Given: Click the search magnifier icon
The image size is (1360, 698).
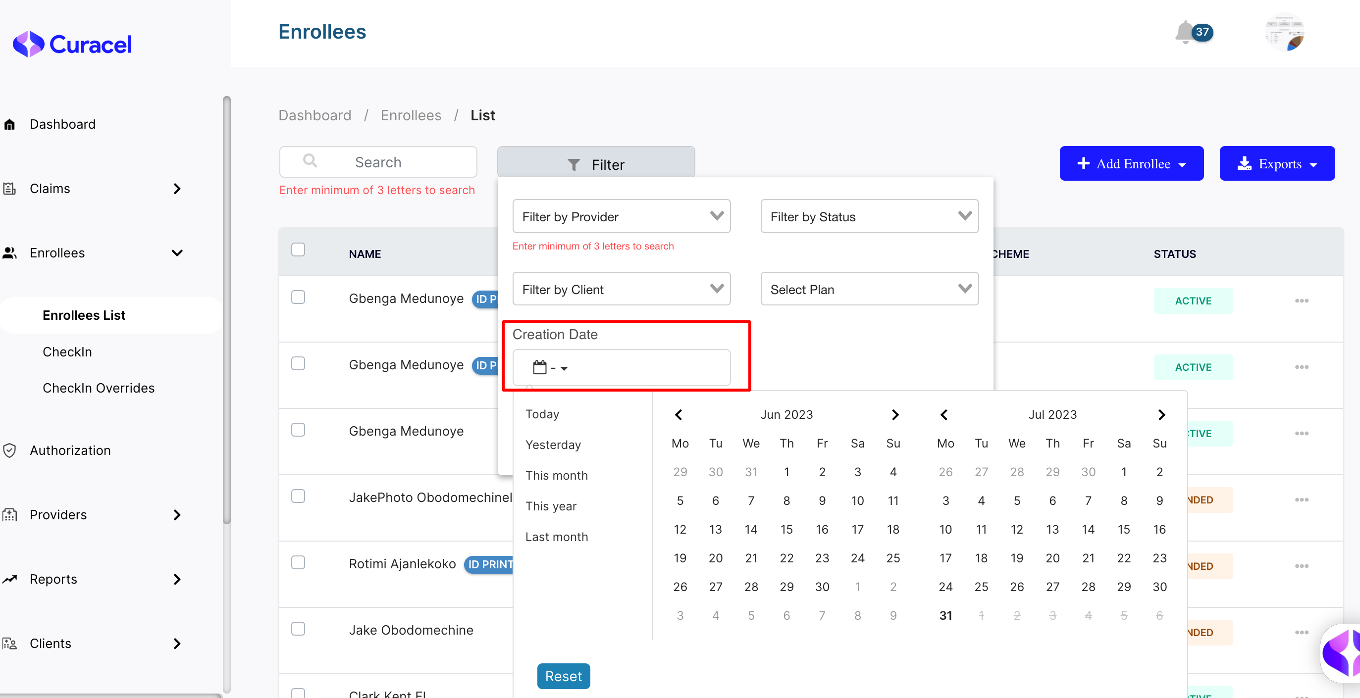Looking at the screenshot, I should pyautogui.click(x=311, y=161).
